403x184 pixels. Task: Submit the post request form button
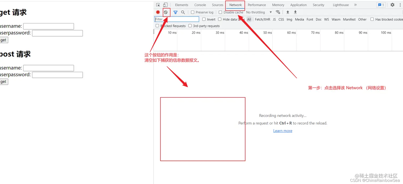3,82
